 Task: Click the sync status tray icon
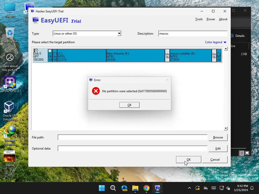pyautogui.click(x=198, y=188)
